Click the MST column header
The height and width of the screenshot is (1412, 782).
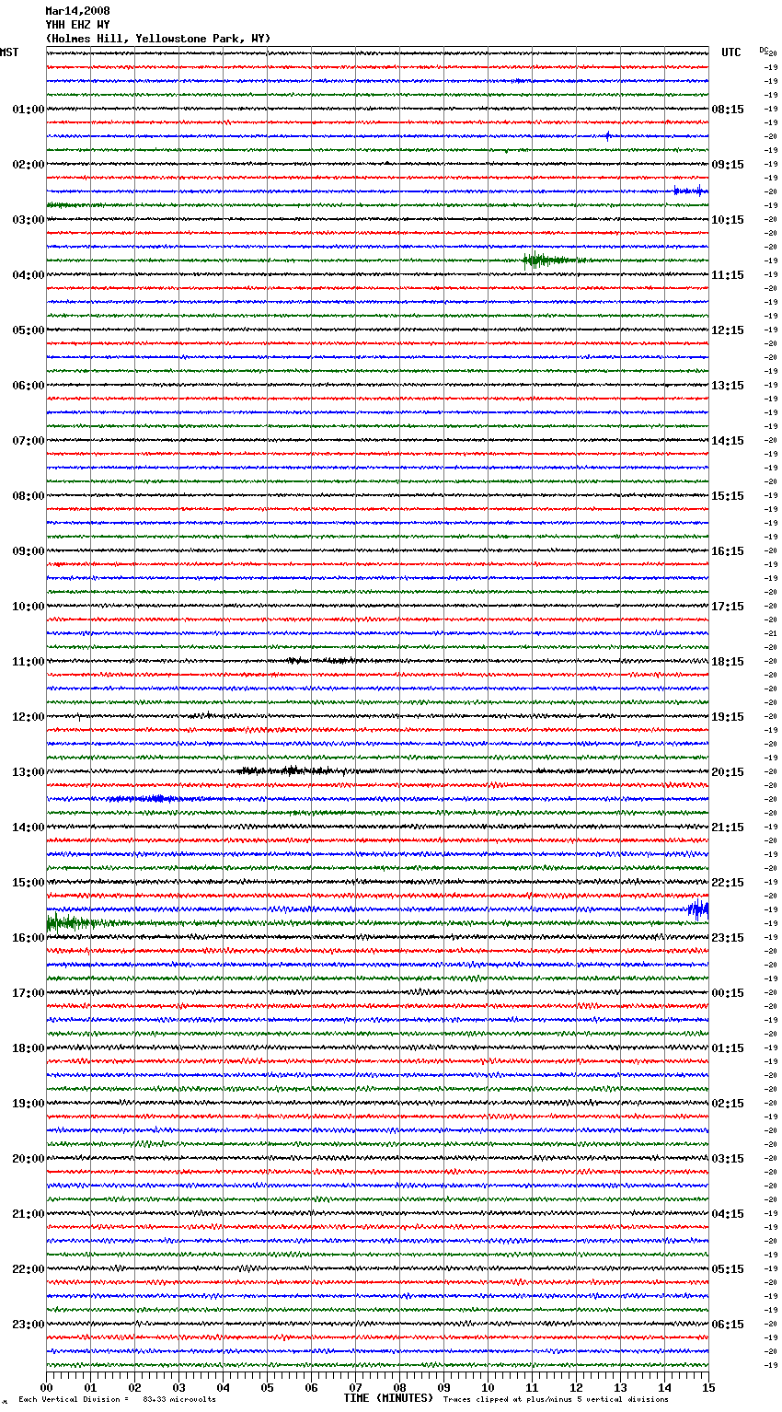[x=9, y=52]
